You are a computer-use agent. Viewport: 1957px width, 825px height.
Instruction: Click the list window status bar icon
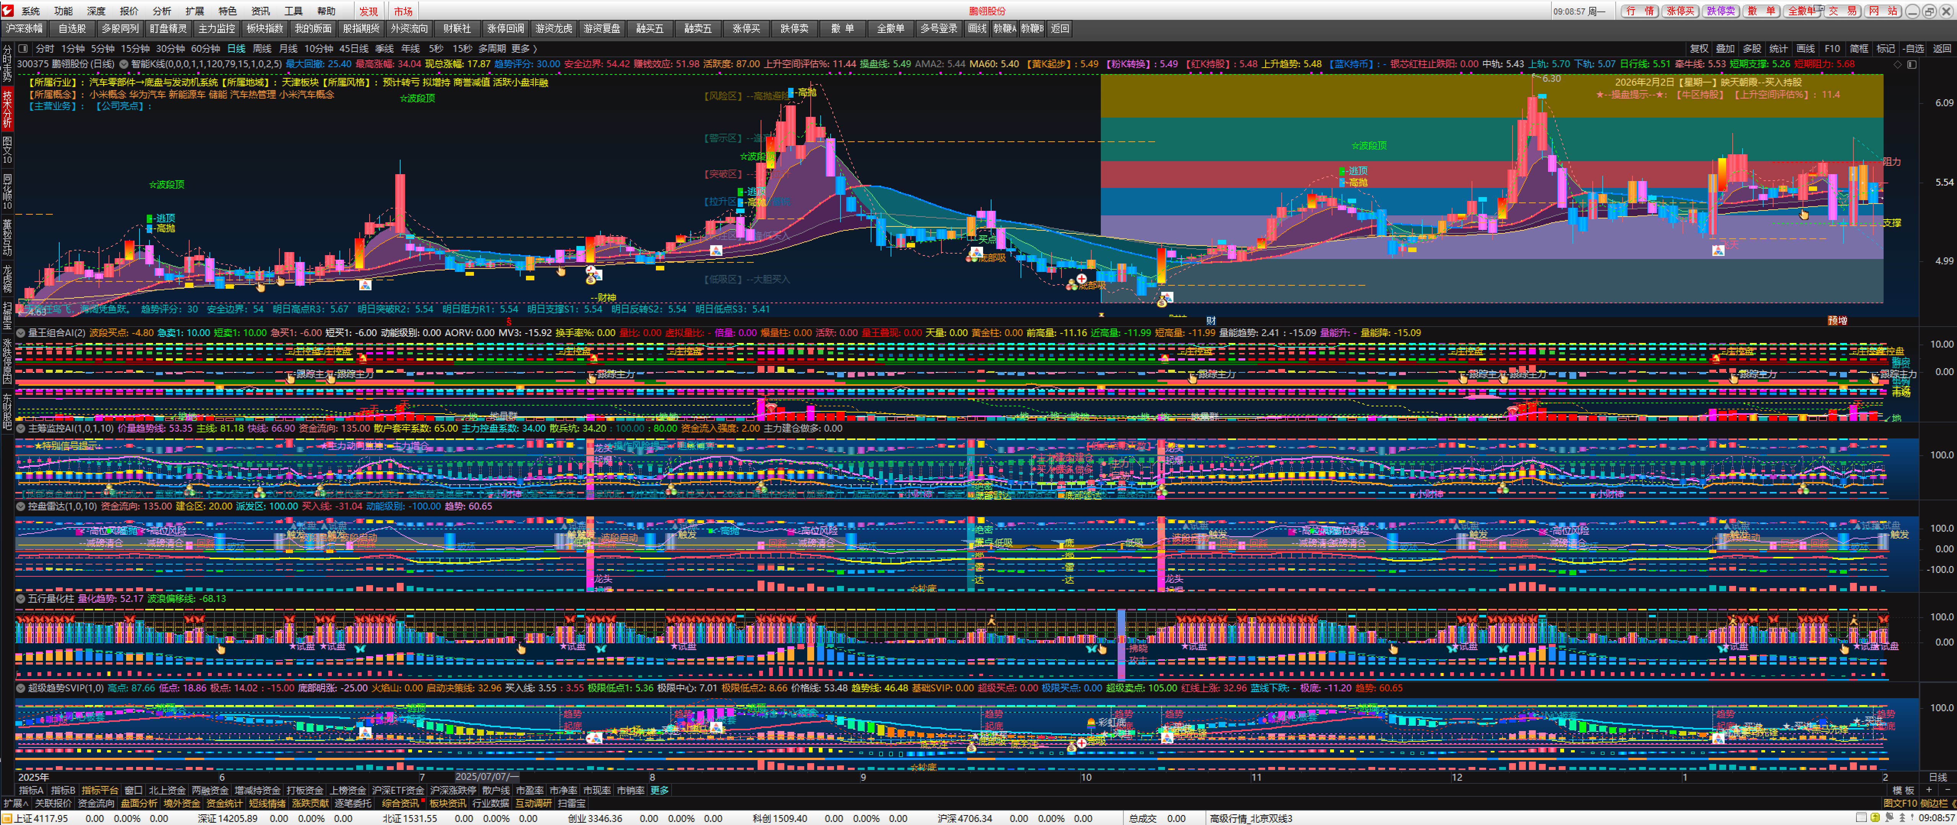[1861, 818]
